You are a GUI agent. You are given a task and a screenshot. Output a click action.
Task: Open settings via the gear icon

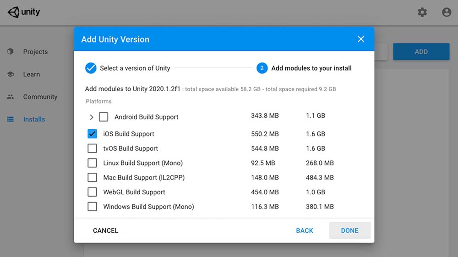coord(422,12)
